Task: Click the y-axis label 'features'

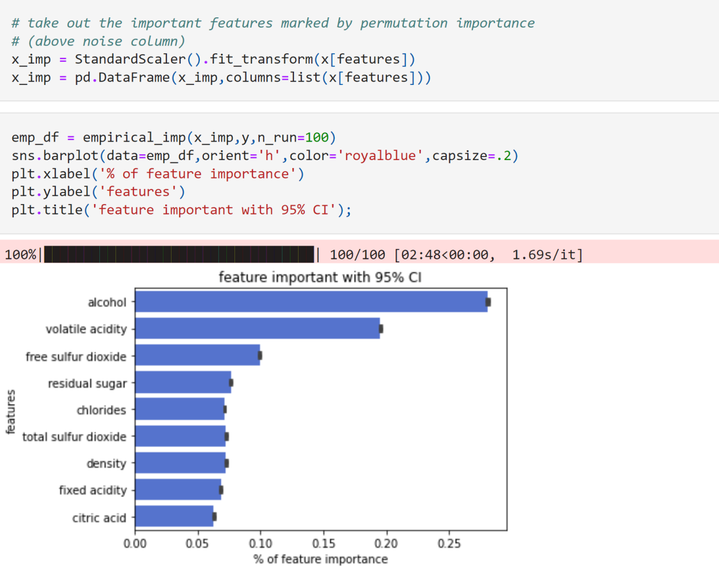Action: (x=10, y=412)
